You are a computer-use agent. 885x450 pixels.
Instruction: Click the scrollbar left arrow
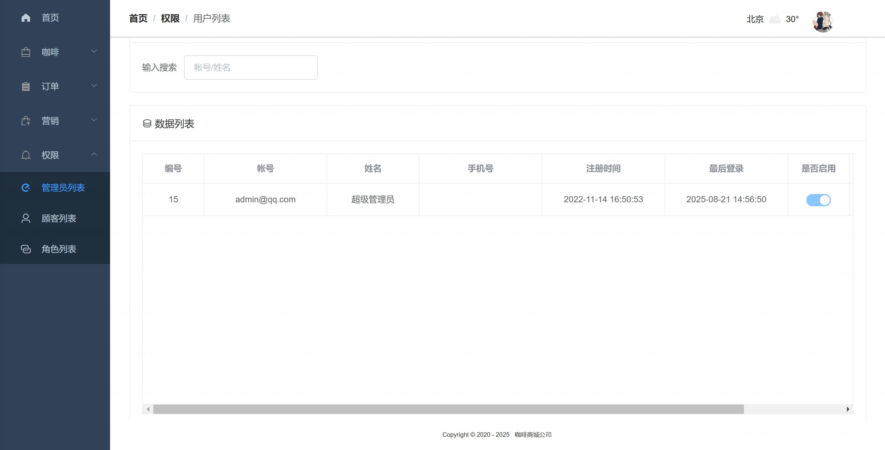click(148, 409)
